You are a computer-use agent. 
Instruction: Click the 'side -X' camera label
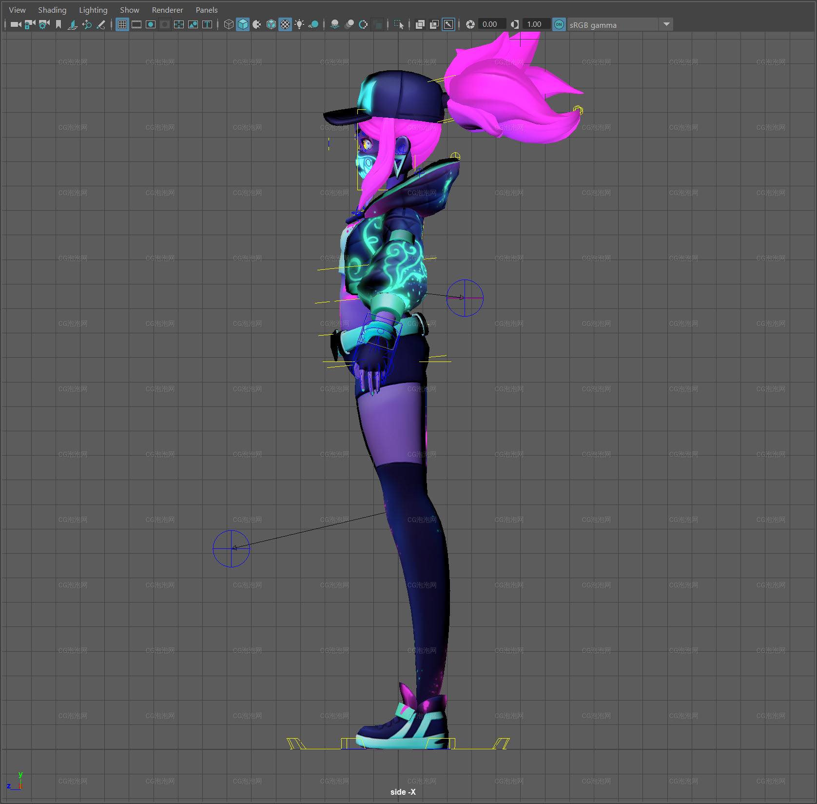403,792
